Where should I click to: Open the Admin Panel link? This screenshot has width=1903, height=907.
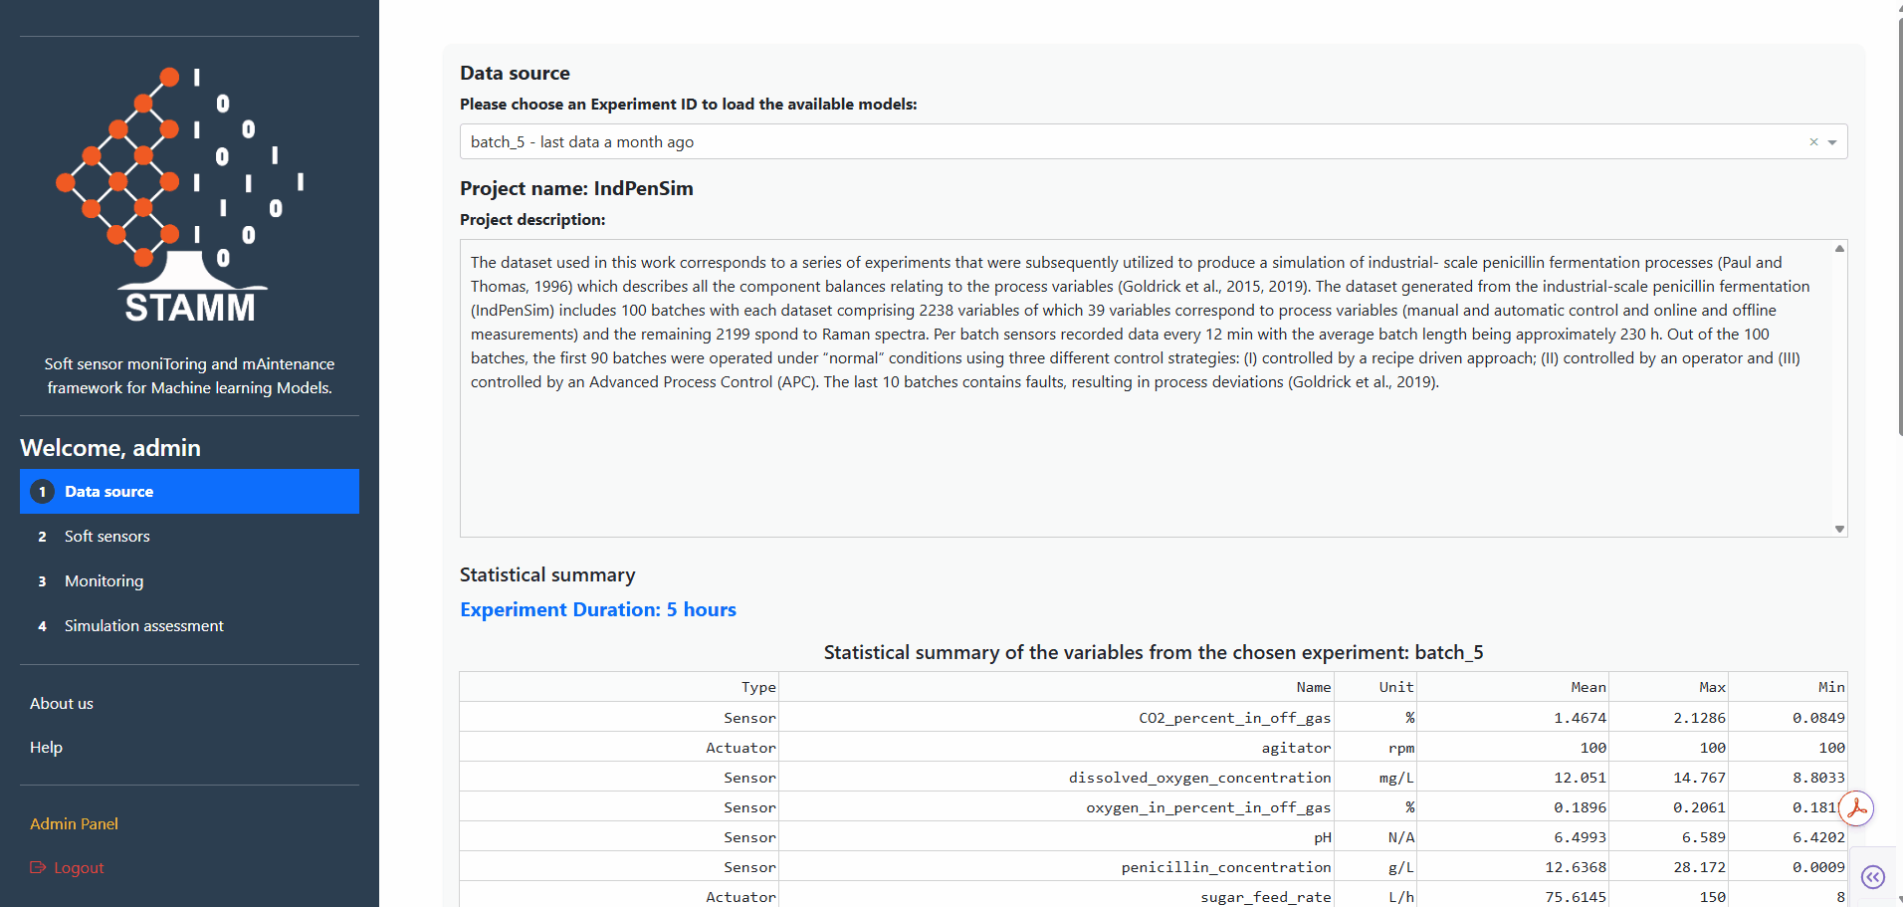(x=74, y=823)
